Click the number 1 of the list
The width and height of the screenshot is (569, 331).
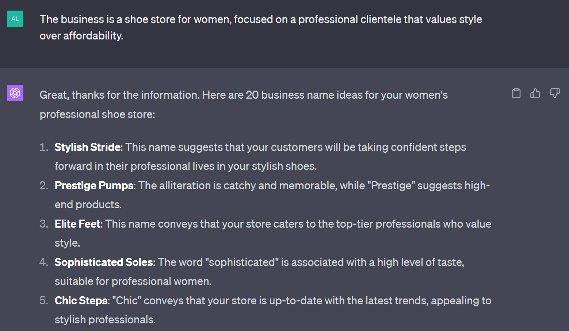[x=43, y=147]
